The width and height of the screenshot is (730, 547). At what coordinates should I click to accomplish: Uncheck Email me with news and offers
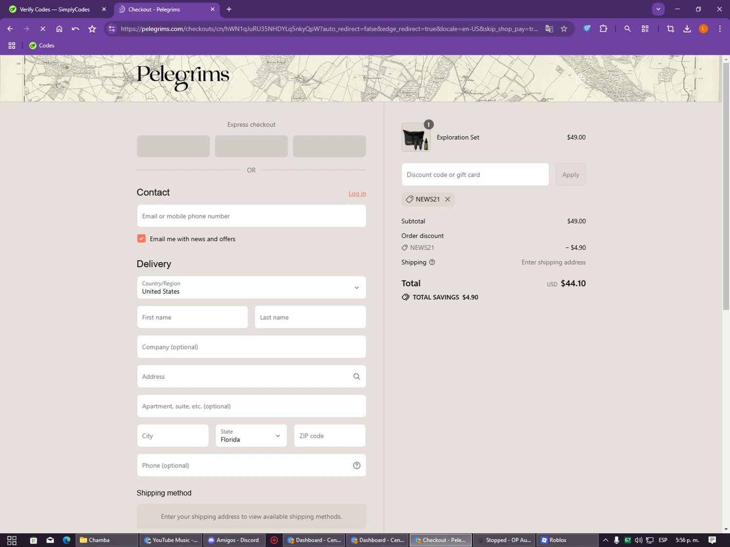(x=142, y=239)
